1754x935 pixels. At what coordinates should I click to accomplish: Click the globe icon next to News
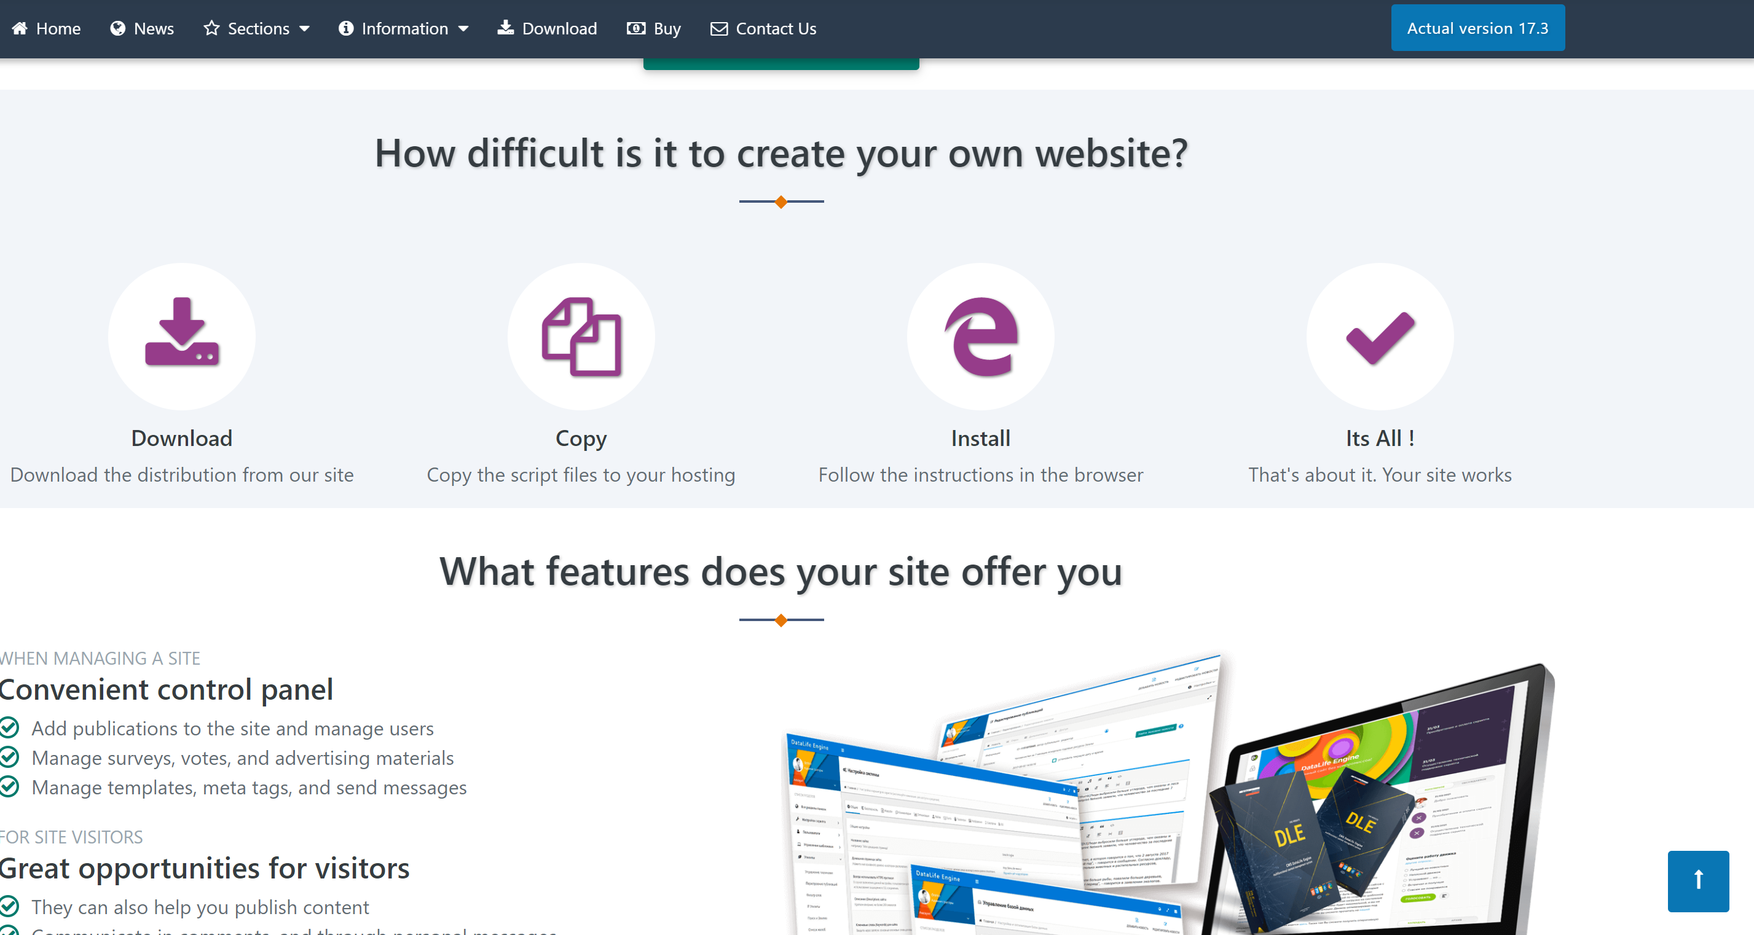click(117, 28)
